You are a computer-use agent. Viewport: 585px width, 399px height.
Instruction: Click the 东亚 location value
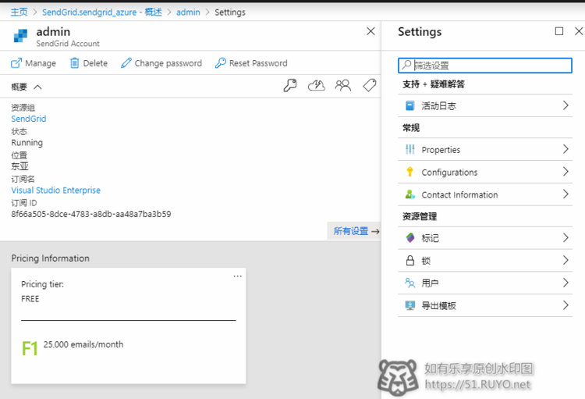19,166
